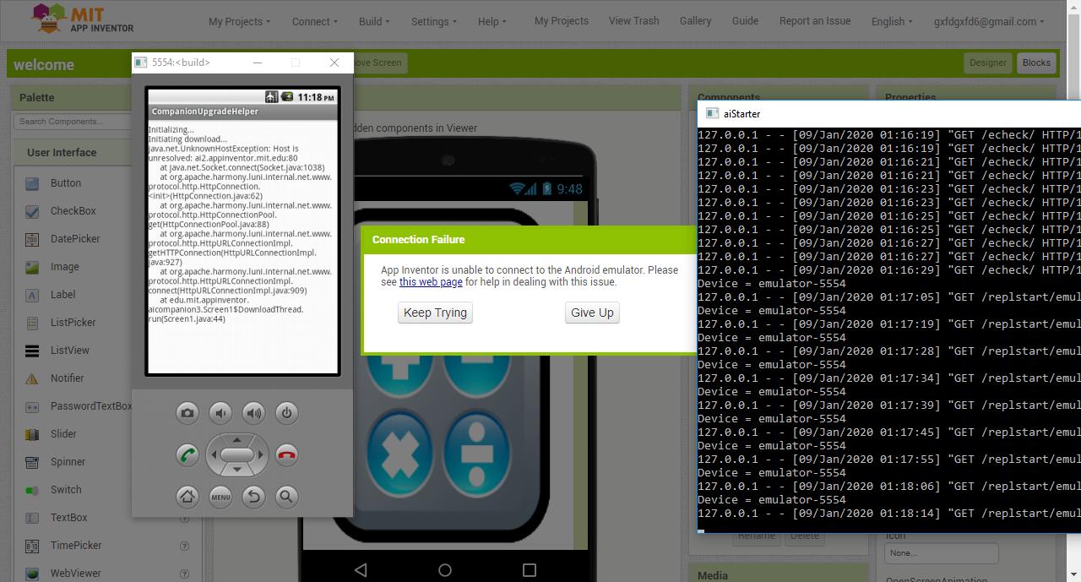This screenshot has width=1081, height=582.
Task: Select the Image component in Palette
Action: (x=65, y=267)
